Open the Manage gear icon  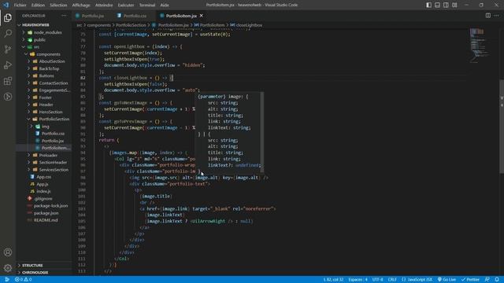click(x=8, y=268)
